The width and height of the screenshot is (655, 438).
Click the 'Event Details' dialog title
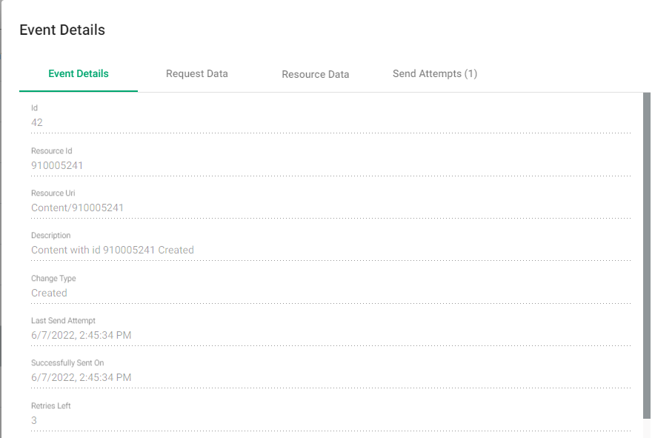pos(62,30)
